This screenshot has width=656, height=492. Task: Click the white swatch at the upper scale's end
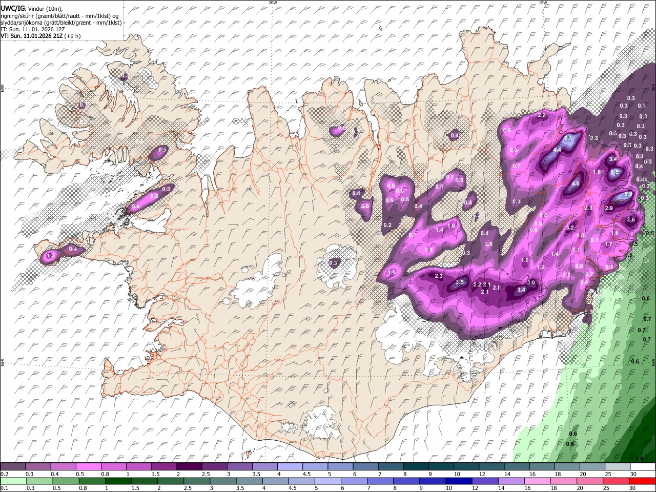coord(642,466)
